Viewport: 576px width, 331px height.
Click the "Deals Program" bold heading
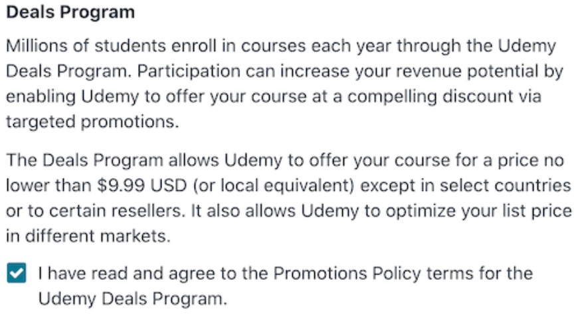[70, 12]
